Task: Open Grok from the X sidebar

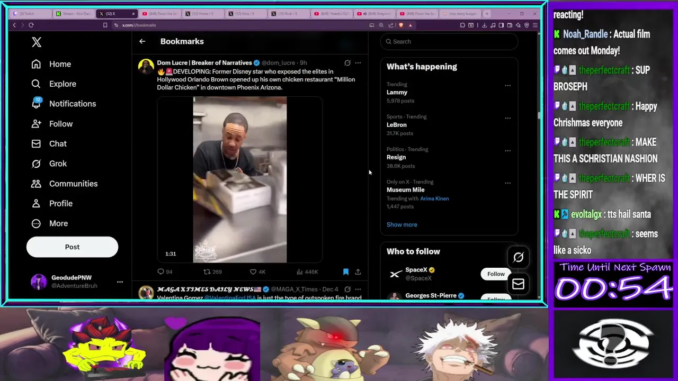Action: click(x=49, y=164)
